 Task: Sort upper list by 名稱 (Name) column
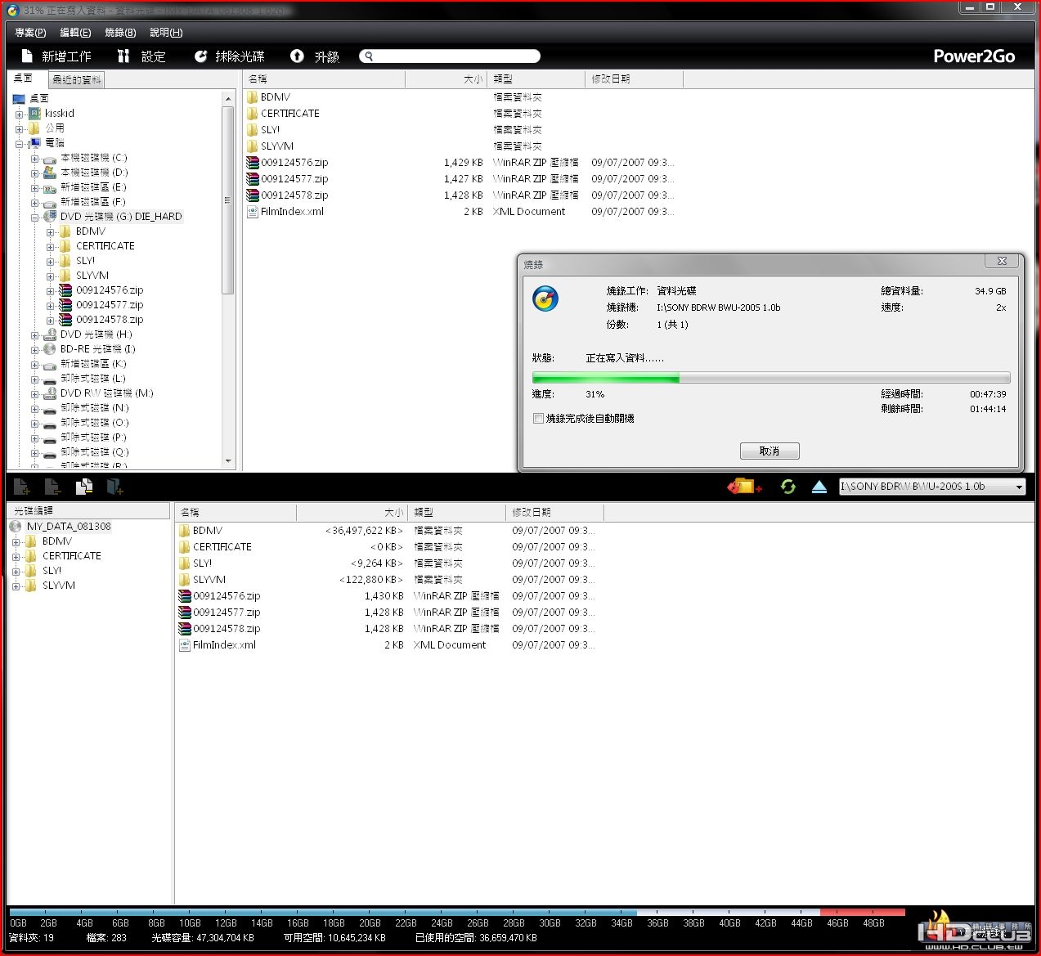pyautogui.click(x=324, y=79)
